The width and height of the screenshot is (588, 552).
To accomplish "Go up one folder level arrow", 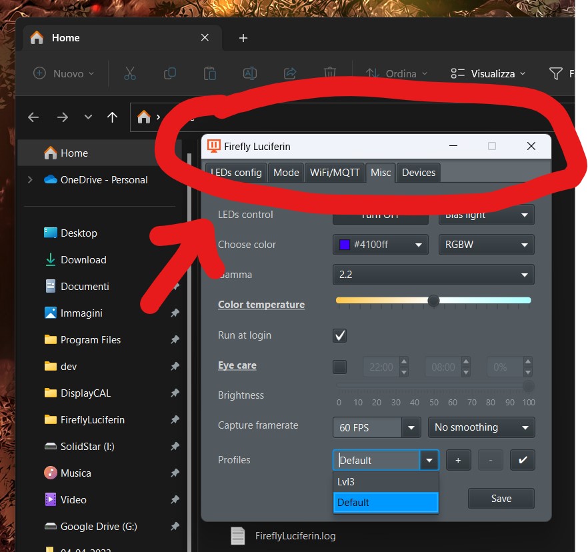I will pos(112,117).
